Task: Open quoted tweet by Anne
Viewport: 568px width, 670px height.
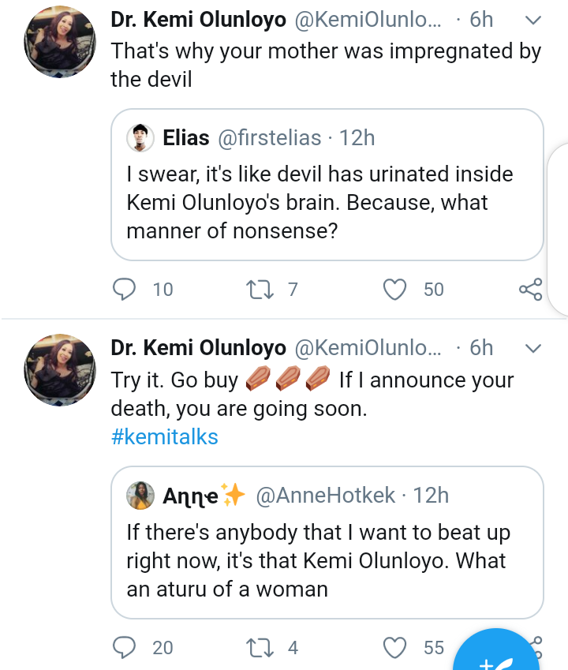Action: tap(327, 560)
